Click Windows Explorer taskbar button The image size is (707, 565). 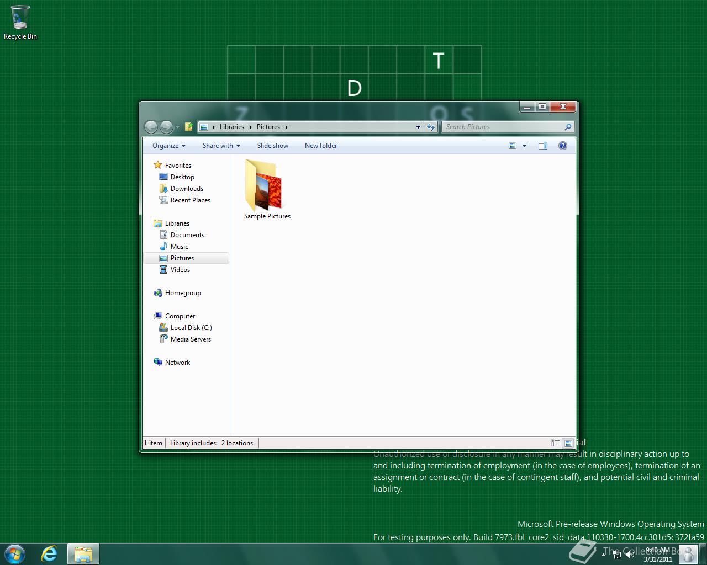tap(83, 554)
